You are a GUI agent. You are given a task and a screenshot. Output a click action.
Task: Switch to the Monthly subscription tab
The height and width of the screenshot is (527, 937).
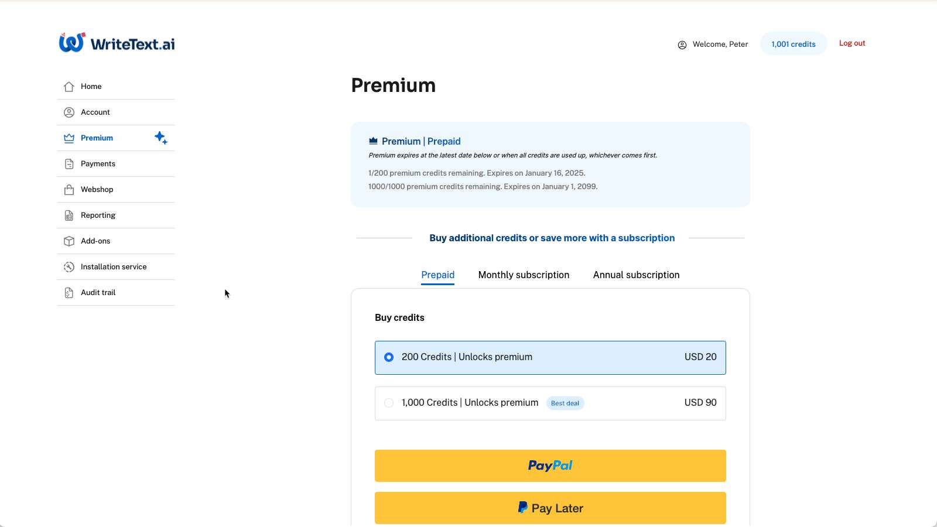click(524, 275)
